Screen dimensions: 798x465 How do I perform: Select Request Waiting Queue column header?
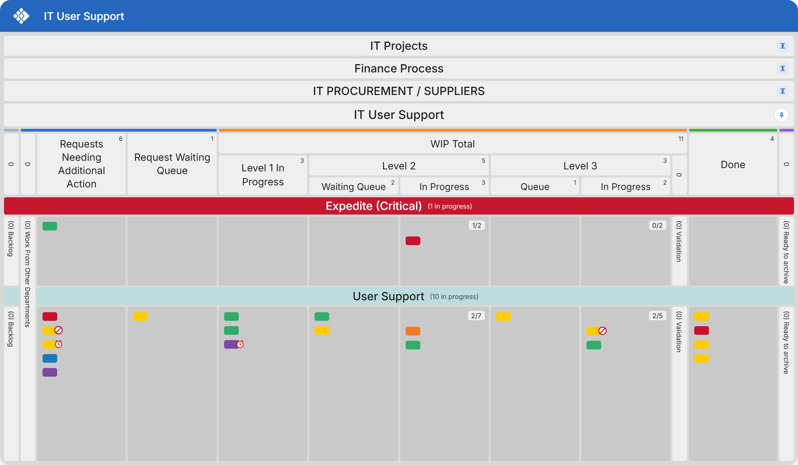coord(172,164)
